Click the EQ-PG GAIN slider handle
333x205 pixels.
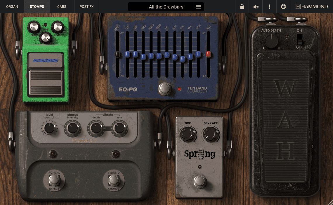pyautogui.click(x=117, y=54)
